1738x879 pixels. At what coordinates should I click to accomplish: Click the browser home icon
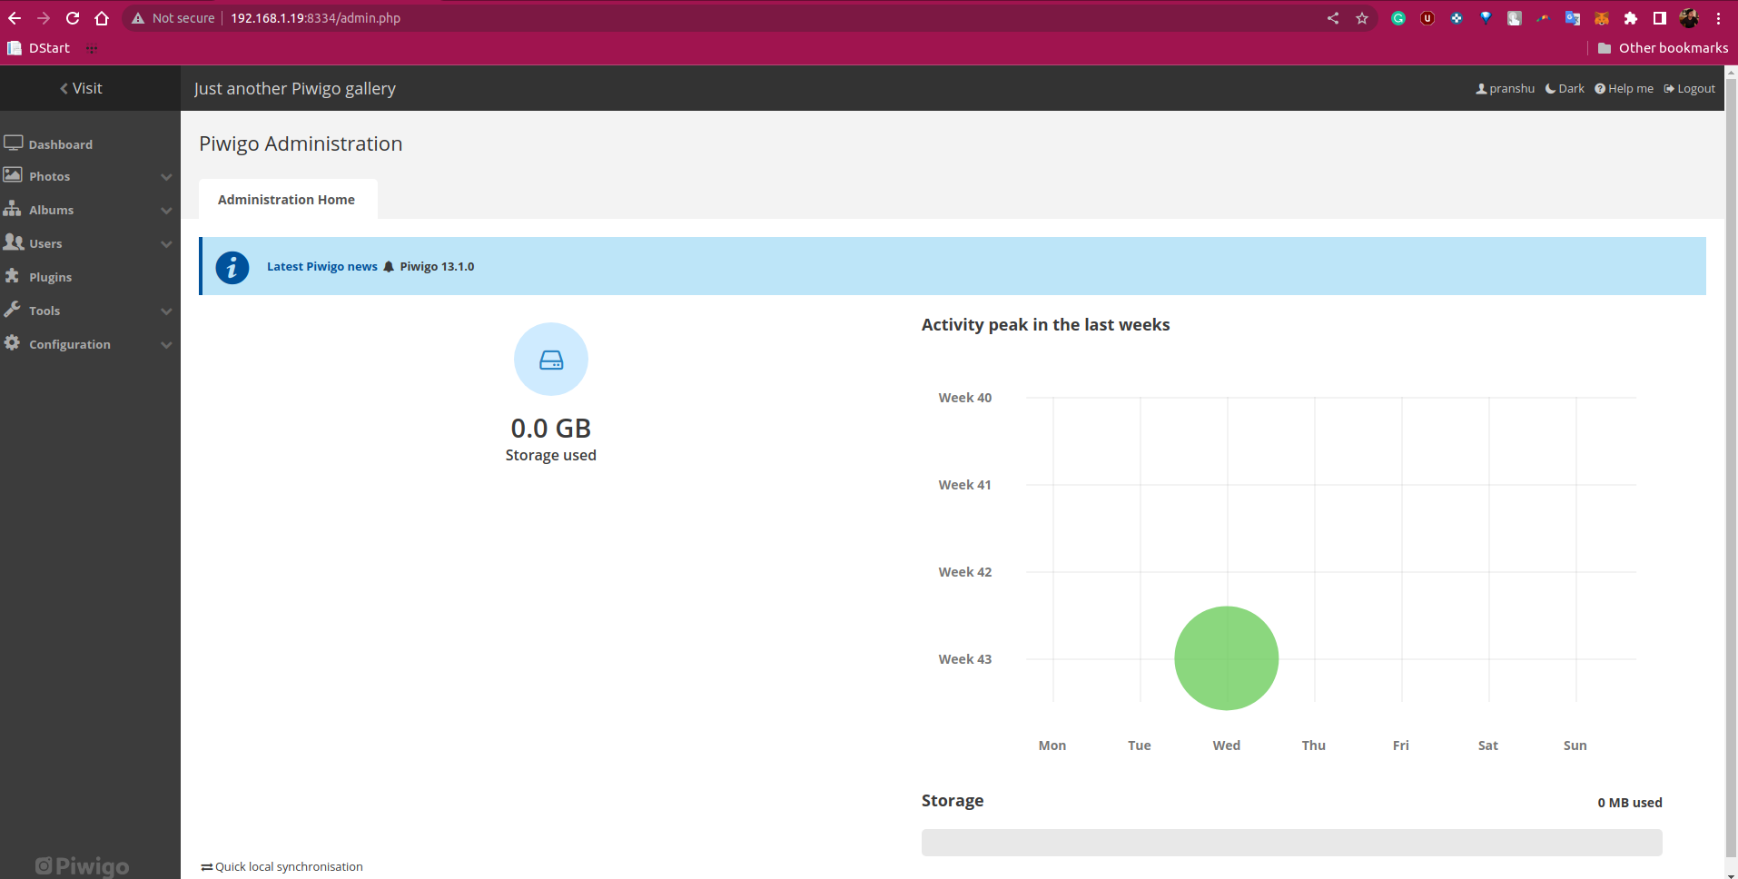[102, 18]
